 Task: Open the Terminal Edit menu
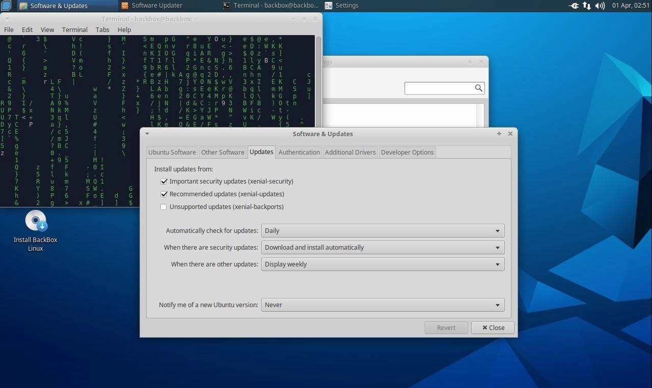(28, 29)
